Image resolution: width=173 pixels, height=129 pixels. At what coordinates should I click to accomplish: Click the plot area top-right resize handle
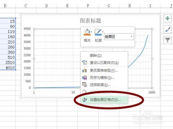coord(152,29)
